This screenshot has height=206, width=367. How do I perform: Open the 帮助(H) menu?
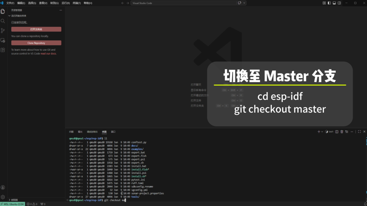[88, 3]
